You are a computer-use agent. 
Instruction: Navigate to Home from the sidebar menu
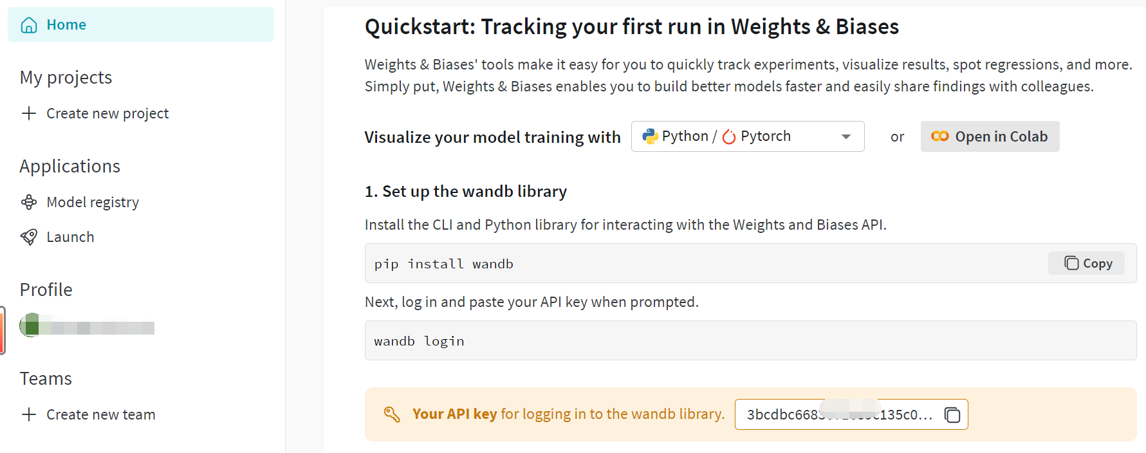[66, 24]
